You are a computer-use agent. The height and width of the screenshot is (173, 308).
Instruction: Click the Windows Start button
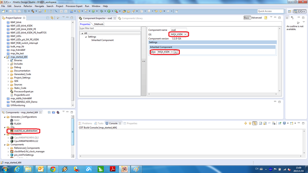tap(5, 169)
